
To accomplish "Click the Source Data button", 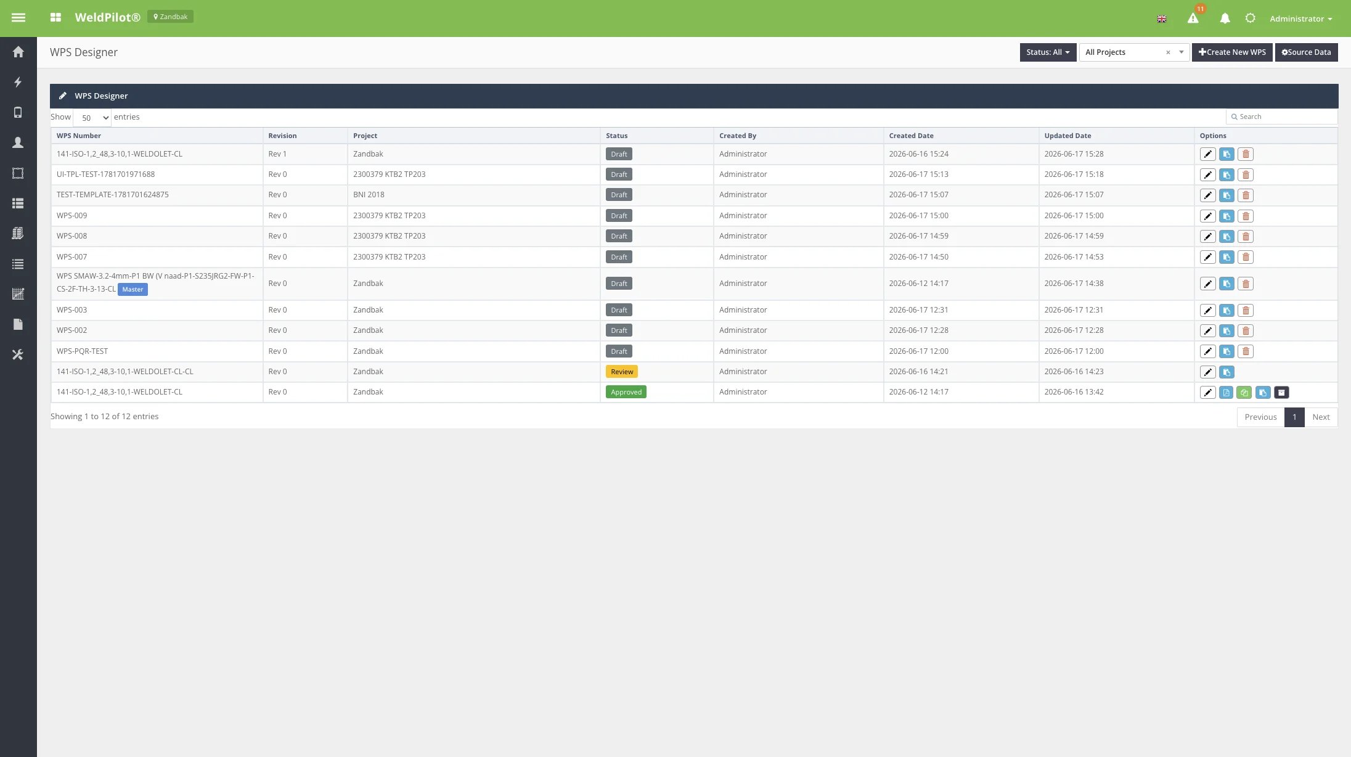I will [x=1306, y=52].
